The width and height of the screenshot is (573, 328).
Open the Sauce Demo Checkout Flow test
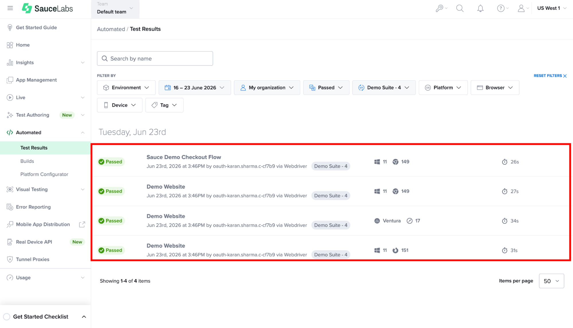(x=184, y=157)
